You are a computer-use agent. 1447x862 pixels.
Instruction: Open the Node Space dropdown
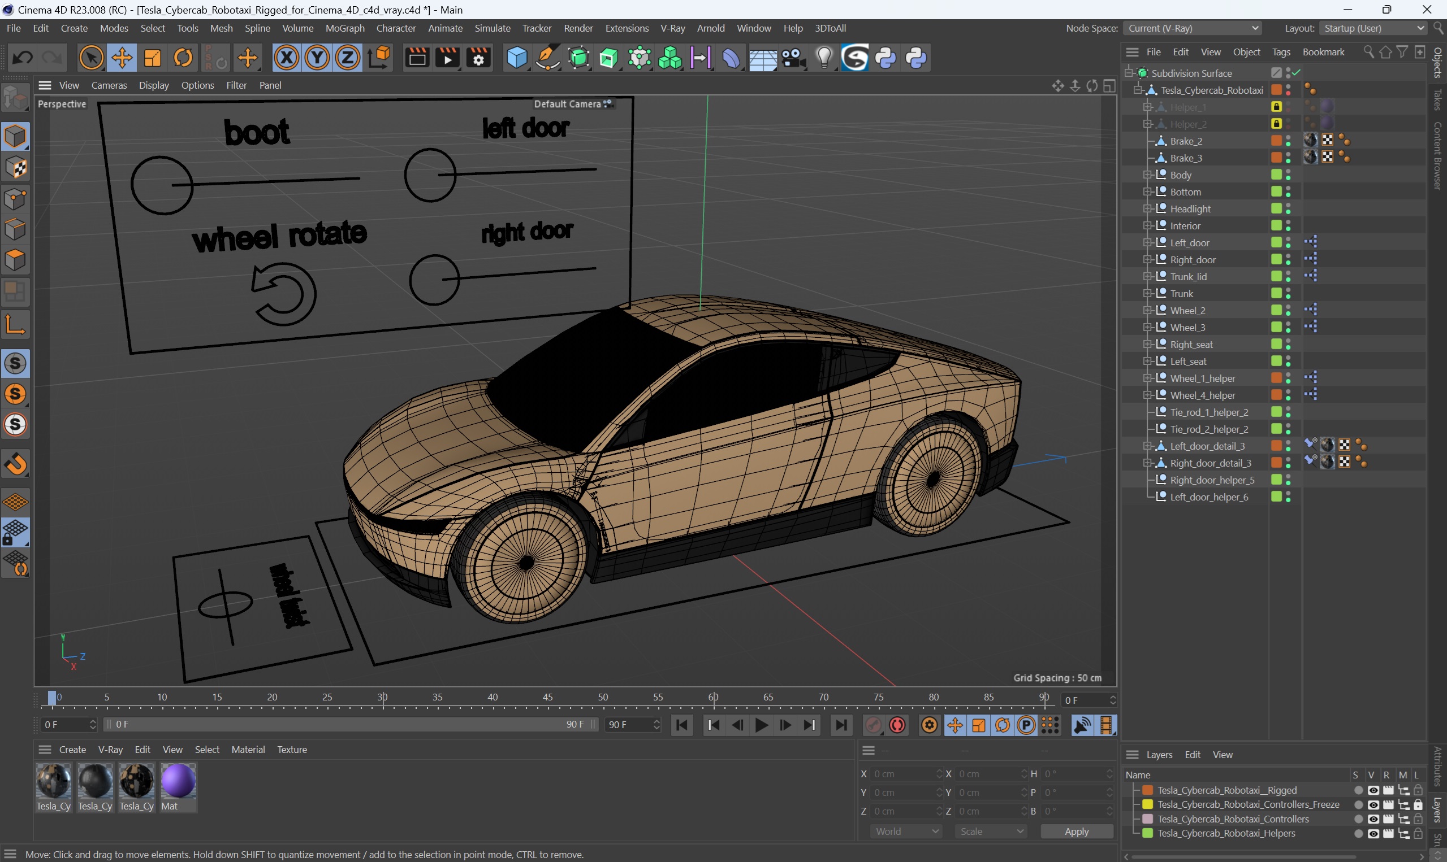pos(1193,28)
